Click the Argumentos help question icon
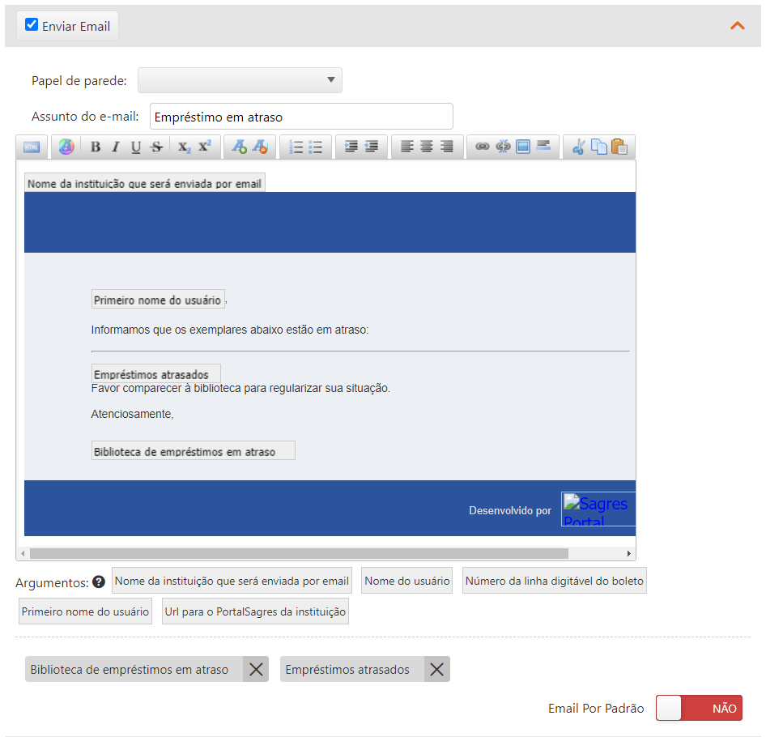Screen dimensions: 766x737 pyautogui.click(x=99, y=582)
